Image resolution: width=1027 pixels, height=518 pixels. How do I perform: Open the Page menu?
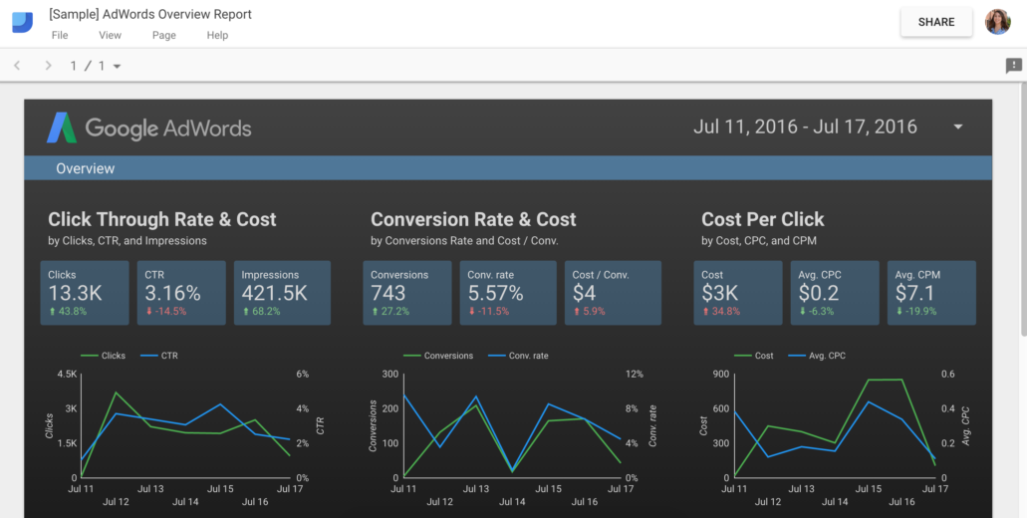pos(163,35)
